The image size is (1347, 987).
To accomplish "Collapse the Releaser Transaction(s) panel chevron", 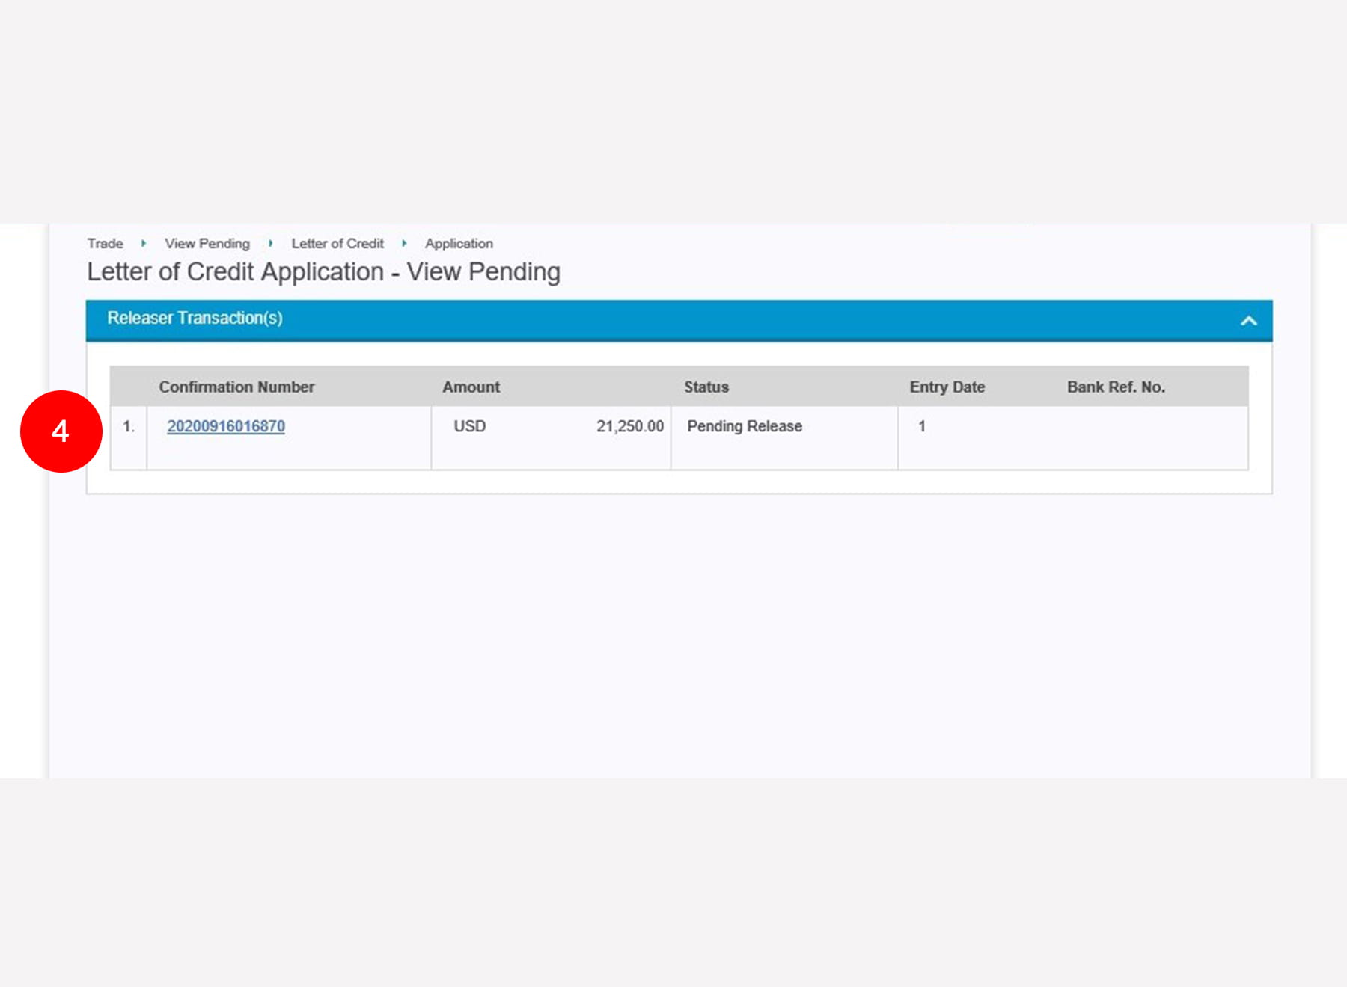I will coord(1247,321).
